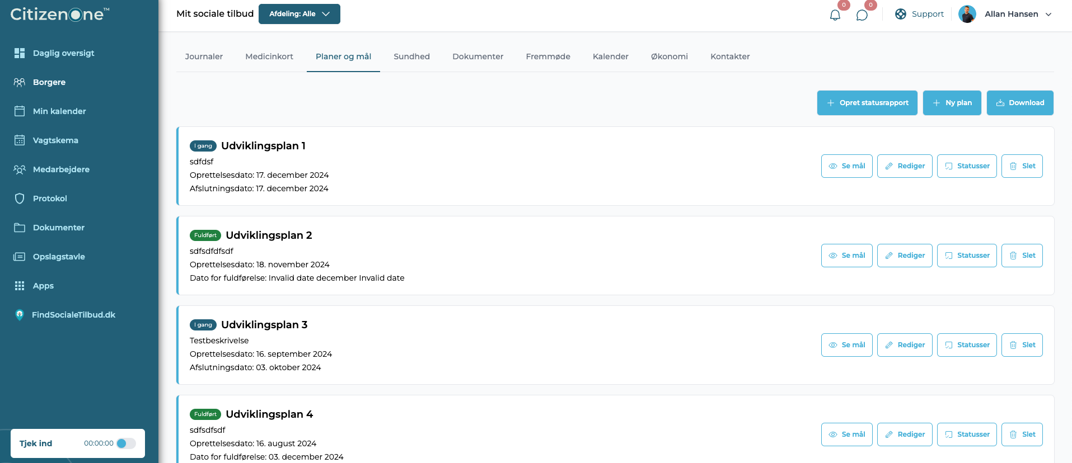The image size is (1072, 463).
Task: Click the CitizenOne logo
Action: click(60, 14)
